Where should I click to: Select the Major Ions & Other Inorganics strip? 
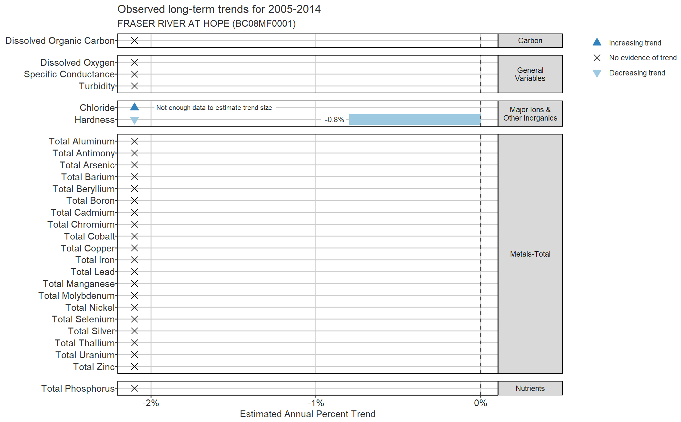click(x=530, y=113)
